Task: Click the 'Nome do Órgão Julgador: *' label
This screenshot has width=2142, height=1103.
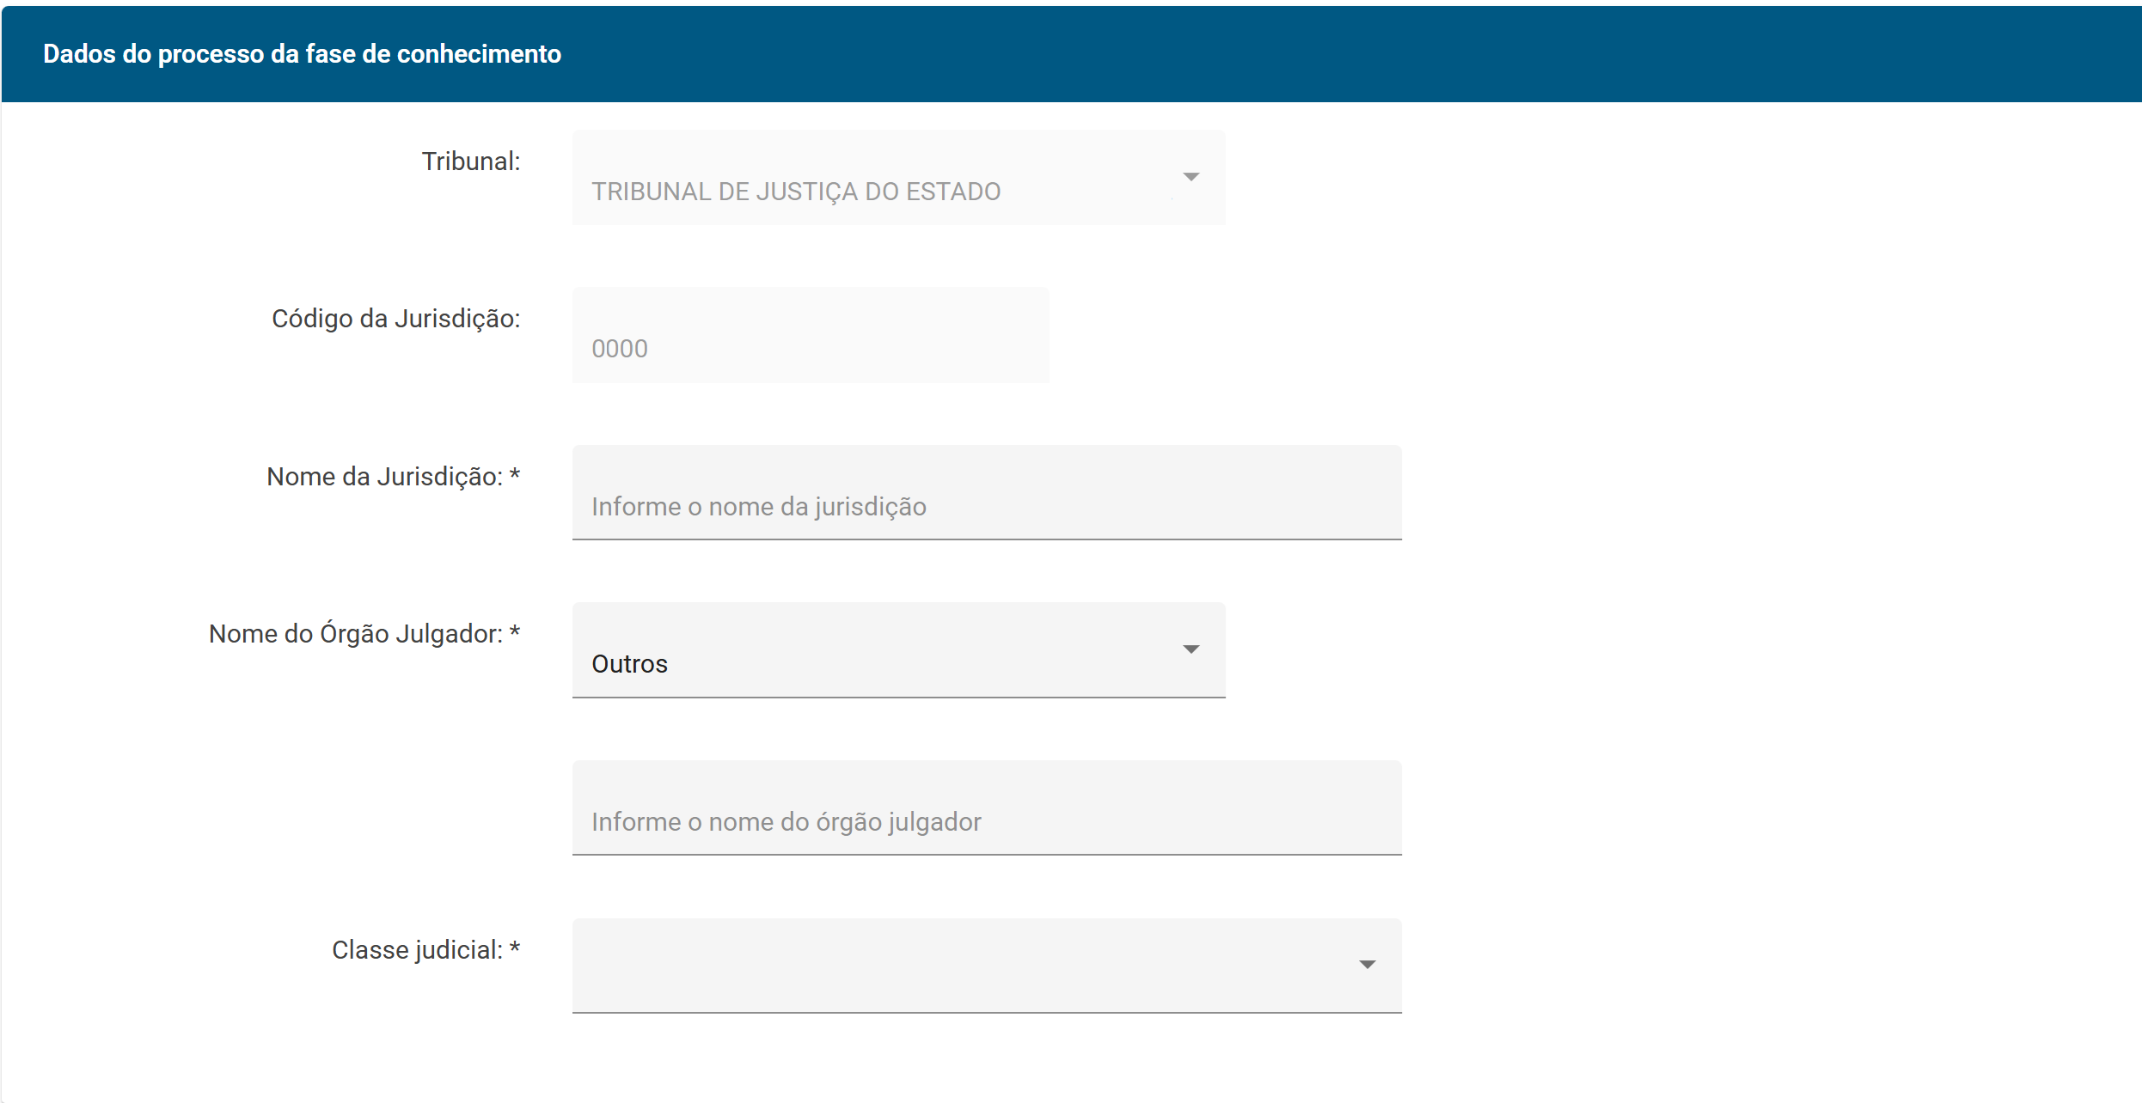Action: click(364, 634)
